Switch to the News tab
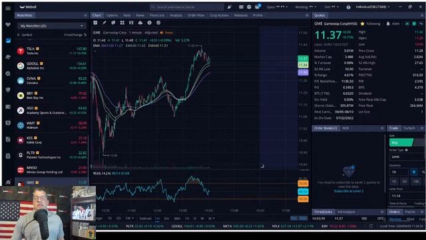Viewport: 426px width, 240px height. [x=140, y=15]
